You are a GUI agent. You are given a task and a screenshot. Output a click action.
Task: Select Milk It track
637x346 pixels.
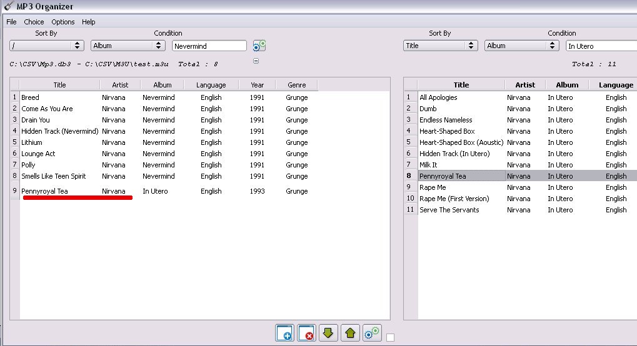(x=428, y=165)
